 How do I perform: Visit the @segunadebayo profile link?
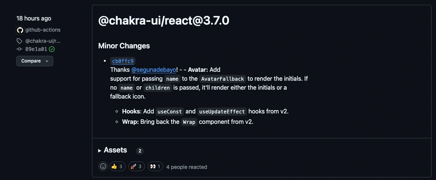(x=153, y=70)
